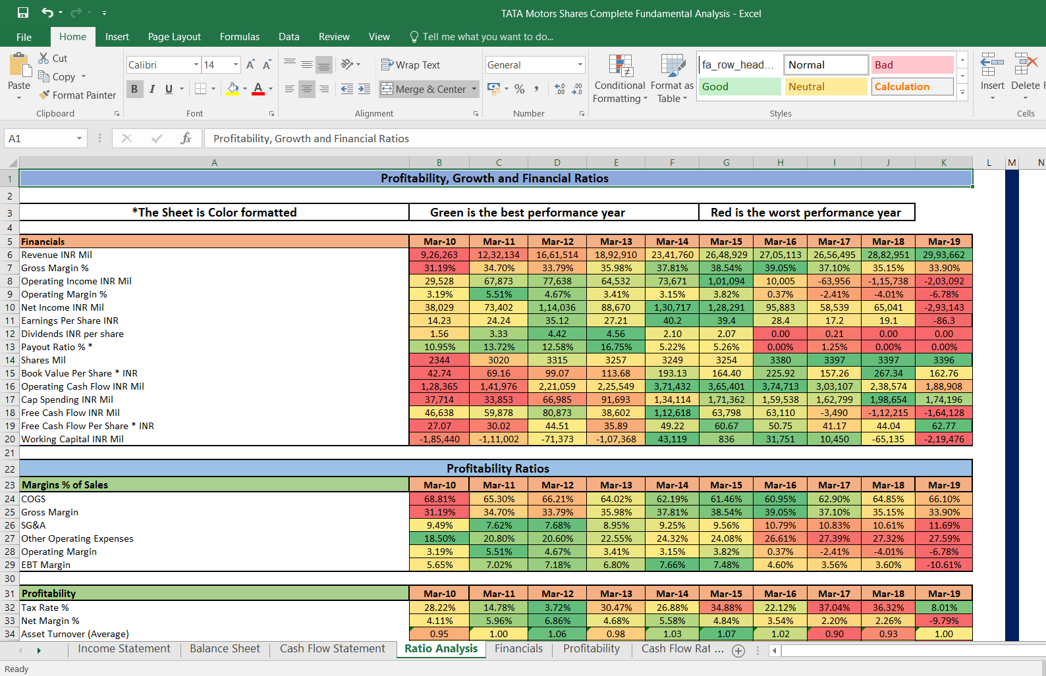This screenshot has height=676, width=1046.
Task: Expand the Number Format dropdown showing General
Action: [x=580, y=65]
